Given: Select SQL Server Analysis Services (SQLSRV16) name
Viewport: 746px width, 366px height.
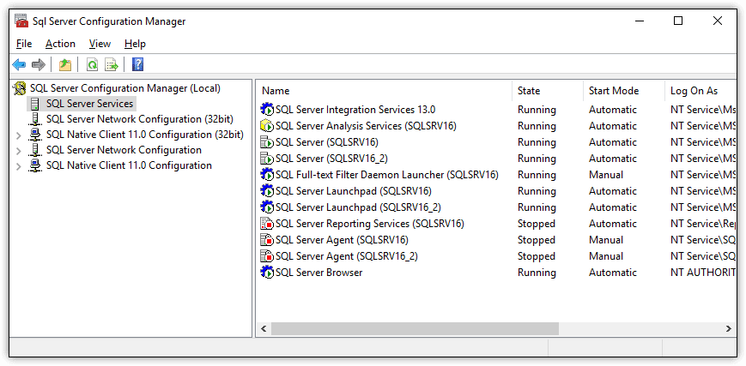Looking at the screenshot, I should tap(366, 126).
